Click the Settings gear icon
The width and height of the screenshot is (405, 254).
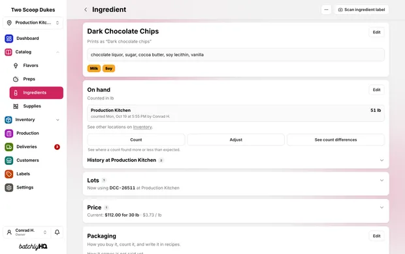[8, 187]
